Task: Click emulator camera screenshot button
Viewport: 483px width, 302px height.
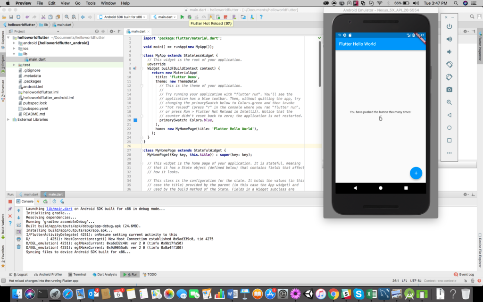Action: pos(449,90)
